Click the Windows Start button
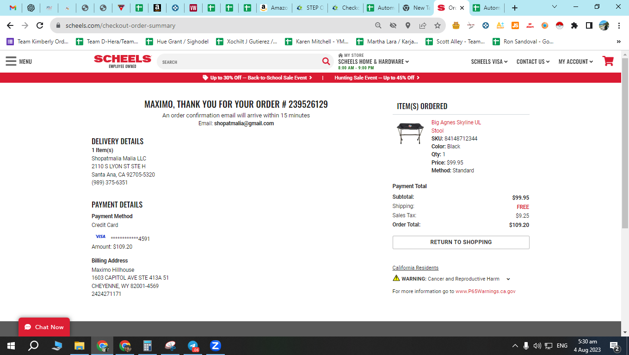629x355 pixels. [x=11, y=346]
